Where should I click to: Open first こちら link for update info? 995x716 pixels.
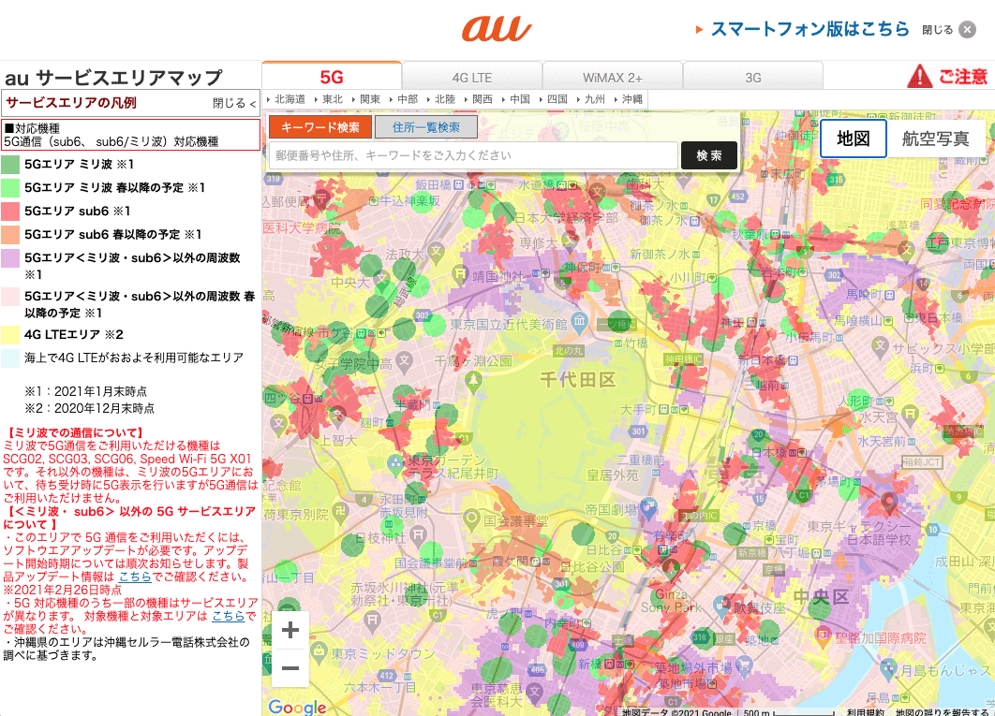coord(135,577)
